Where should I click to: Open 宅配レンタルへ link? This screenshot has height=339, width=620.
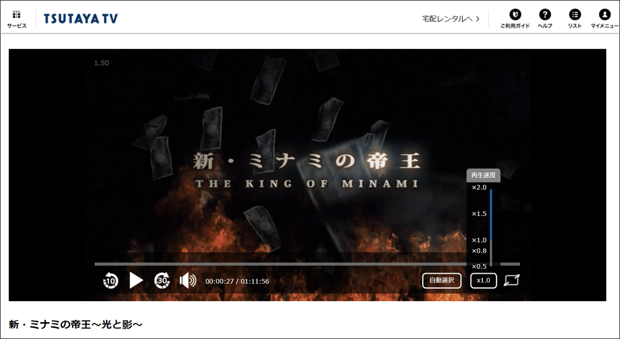click(x=451, y=19)
